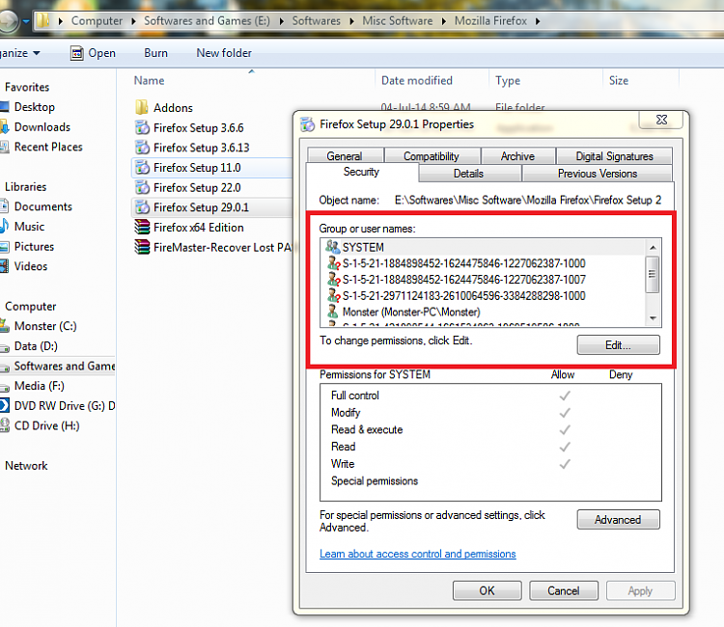Click the Music library icon
The width and height of the screenshot is (724, 627).
5,226
